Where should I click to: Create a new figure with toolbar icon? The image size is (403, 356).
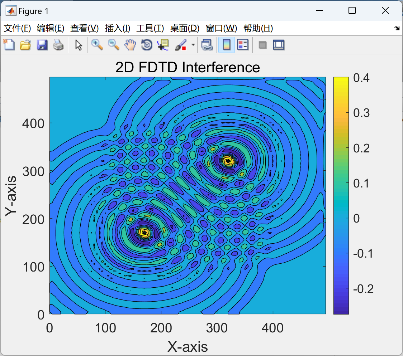click(9, 45)
